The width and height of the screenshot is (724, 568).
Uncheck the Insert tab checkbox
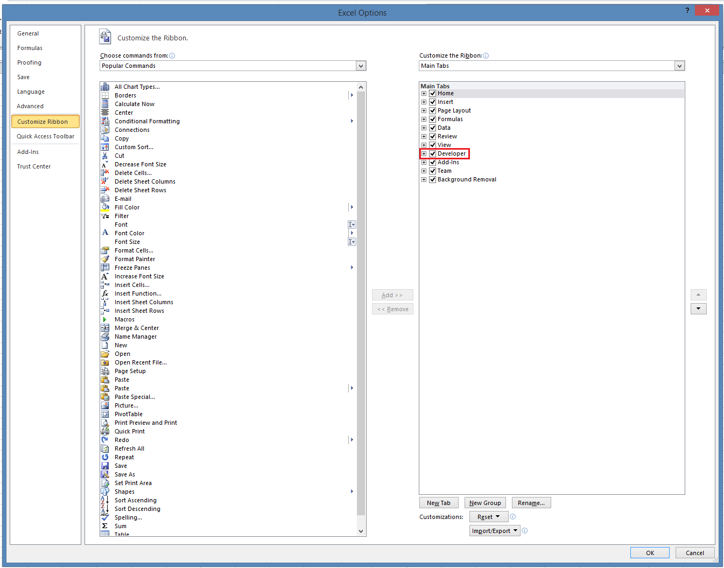432,102
